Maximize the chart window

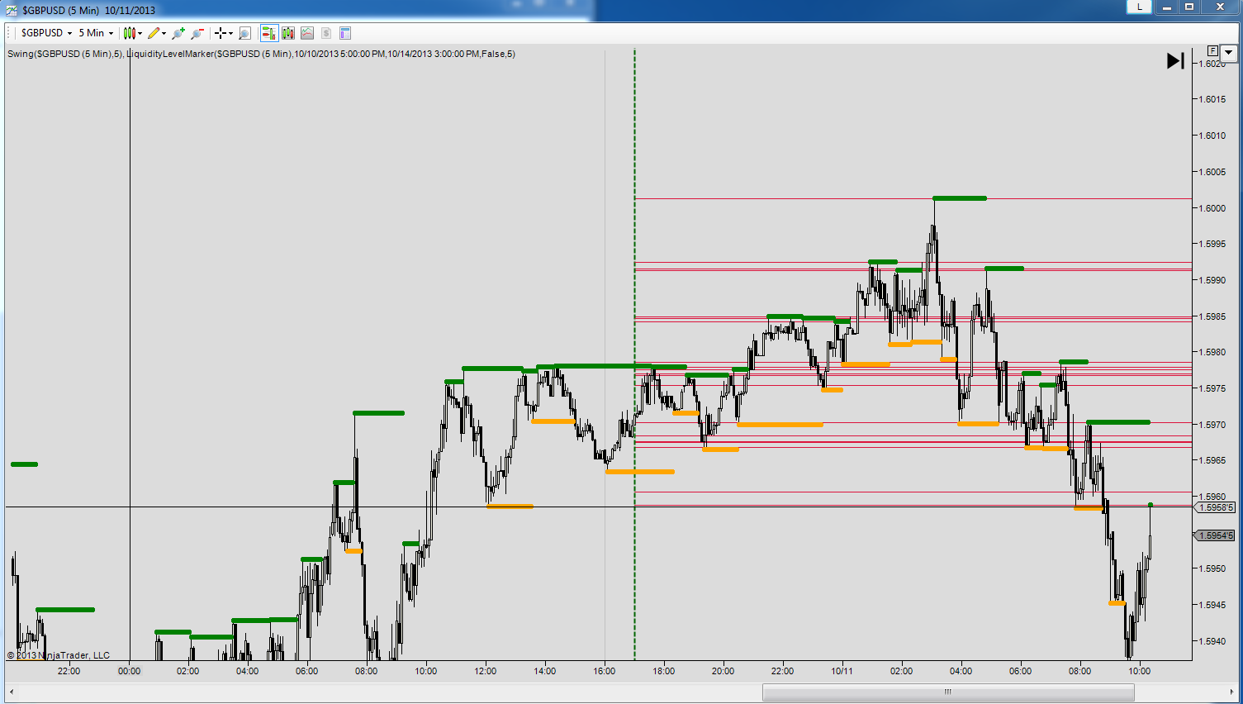pos(1190,7)
